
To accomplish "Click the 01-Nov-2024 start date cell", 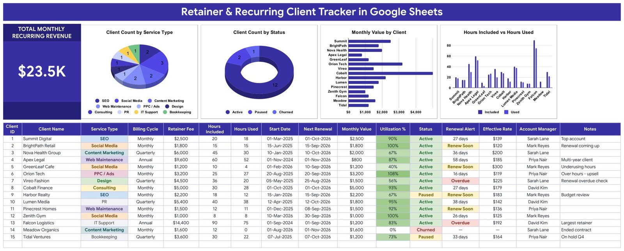I will [280, 160].
